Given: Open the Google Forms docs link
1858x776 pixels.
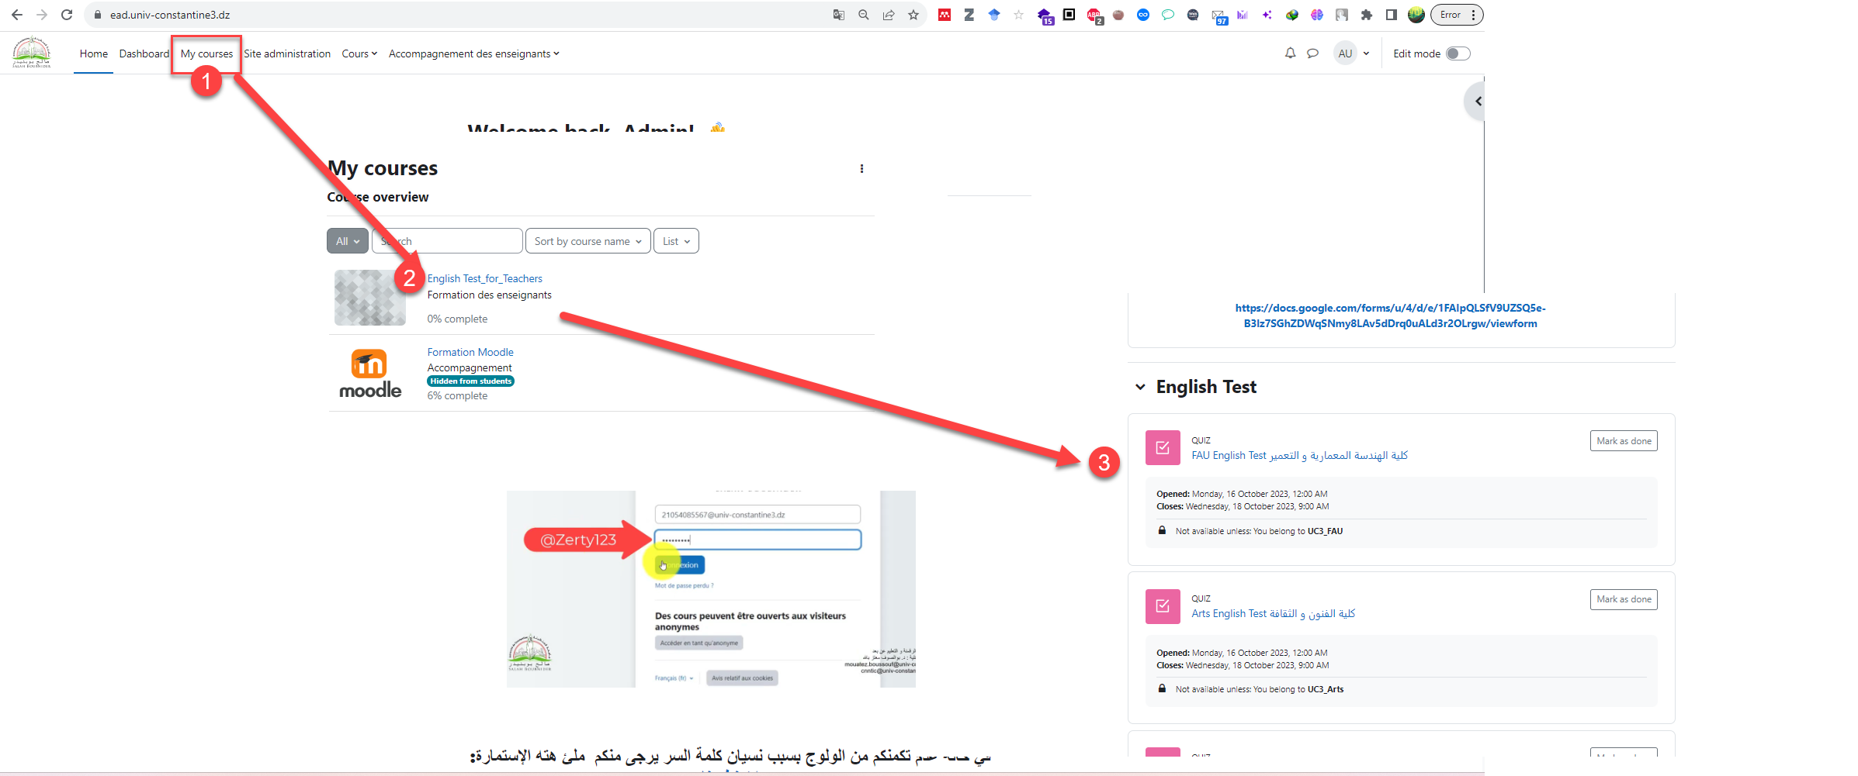Looking at the screenshot, I should pos(1390,316).
